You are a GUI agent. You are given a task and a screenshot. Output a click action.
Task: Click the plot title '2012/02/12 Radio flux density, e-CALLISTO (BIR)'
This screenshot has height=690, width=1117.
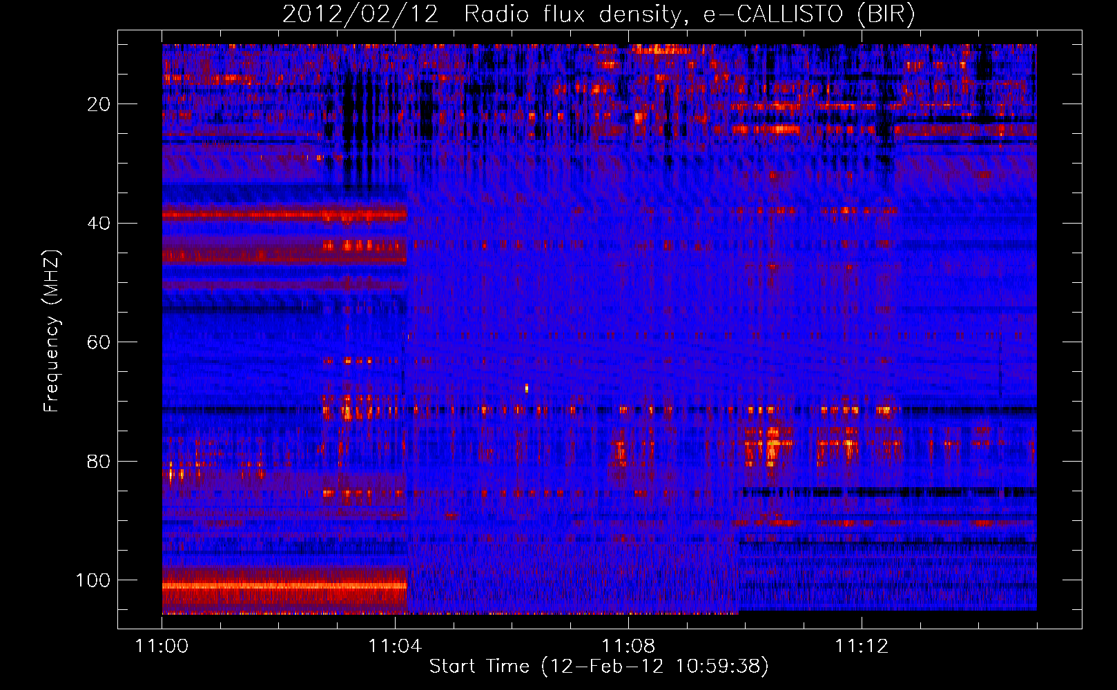pyautogui.click(x=599, y=14)
